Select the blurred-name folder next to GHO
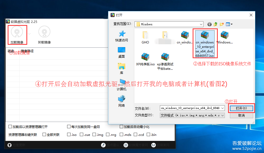The width and height of the screenshot is (264, 153). 165,38
